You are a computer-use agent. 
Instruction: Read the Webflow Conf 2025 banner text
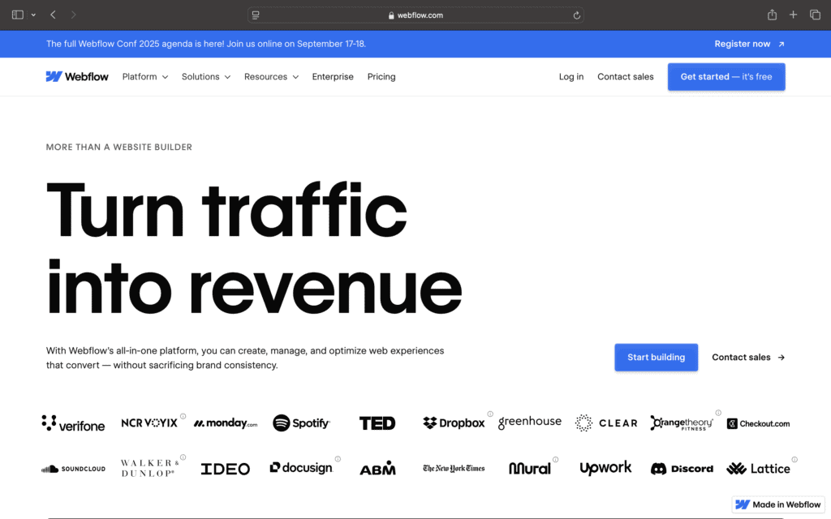(206, 44)
